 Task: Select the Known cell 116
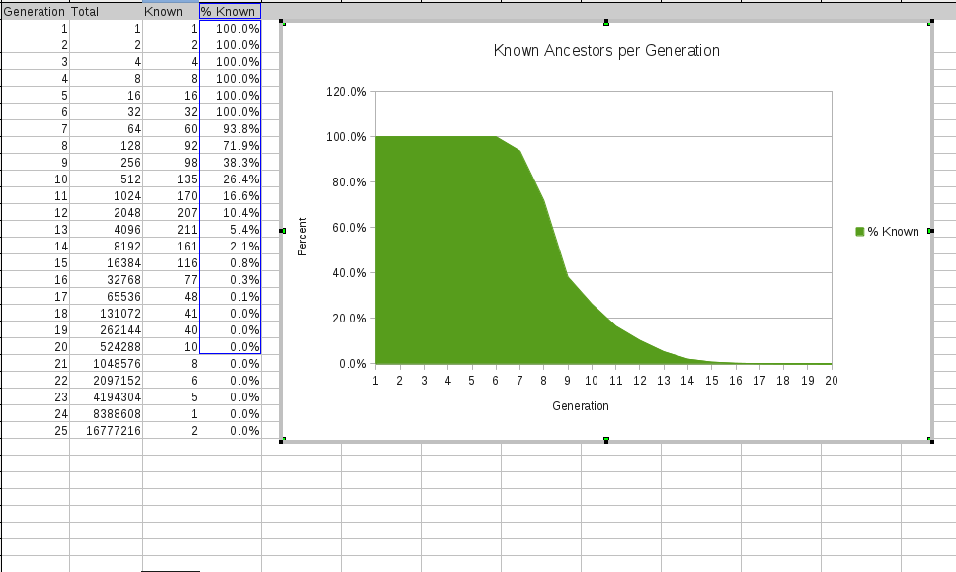click(171, 263)
